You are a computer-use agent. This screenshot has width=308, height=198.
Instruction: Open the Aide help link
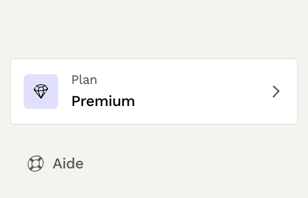point(55,164)
